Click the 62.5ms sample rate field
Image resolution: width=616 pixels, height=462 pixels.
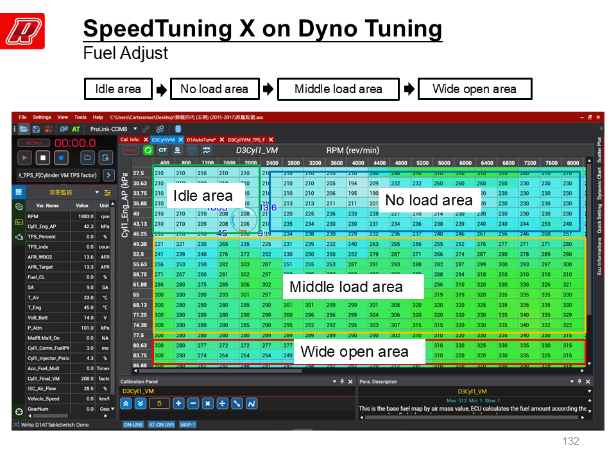(34, 142)
